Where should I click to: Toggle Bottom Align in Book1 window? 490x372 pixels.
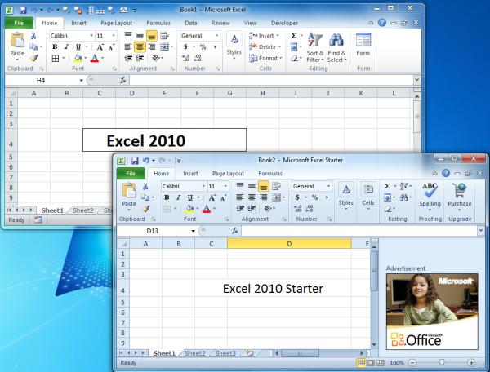pos(152,36)
